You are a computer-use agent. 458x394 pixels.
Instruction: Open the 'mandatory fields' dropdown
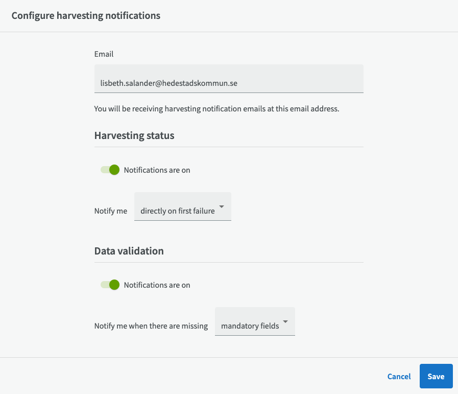tap(255, 321)
